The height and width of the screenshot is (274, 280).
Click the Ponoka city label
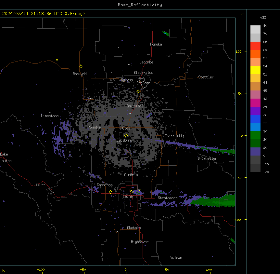[156, 44]
